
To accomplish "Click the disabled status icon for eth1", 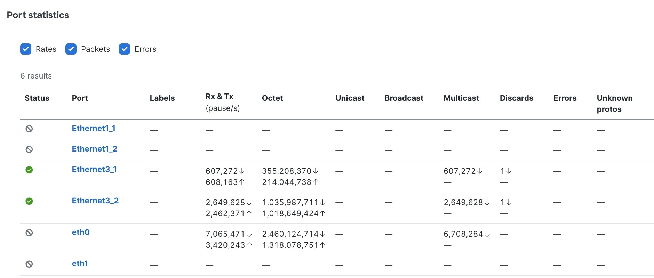I will [x=30, y=264].
